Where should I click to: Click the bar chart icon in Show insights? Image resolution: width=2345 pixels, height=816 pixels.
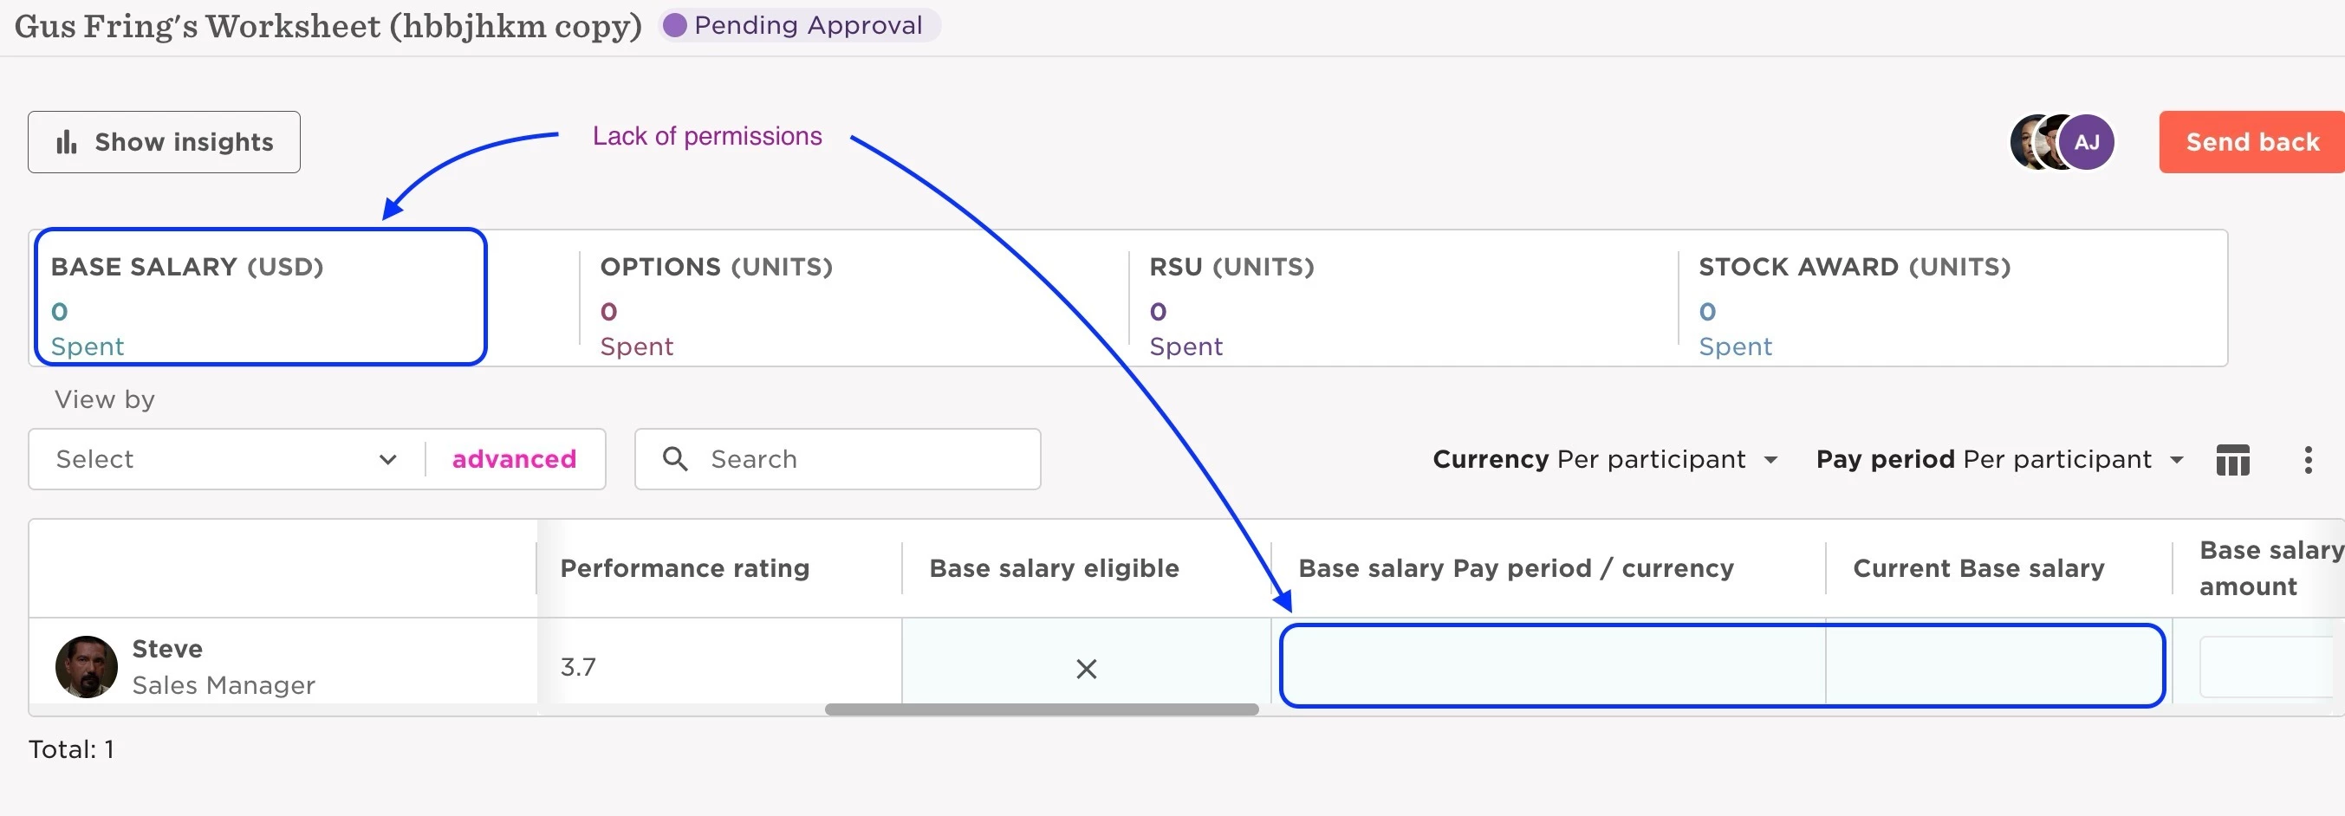[x=67, y=142]
